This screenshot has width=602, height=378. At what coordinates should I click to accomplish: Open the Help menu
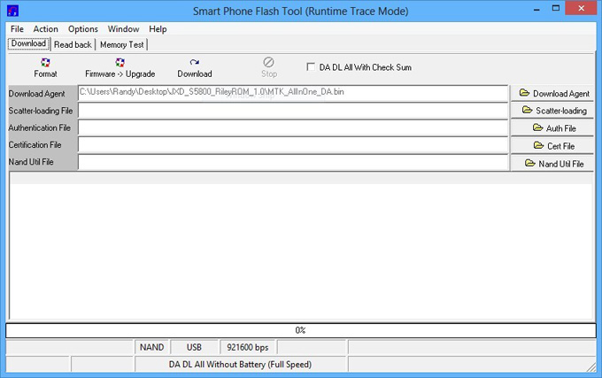click(x=158, y=29)
